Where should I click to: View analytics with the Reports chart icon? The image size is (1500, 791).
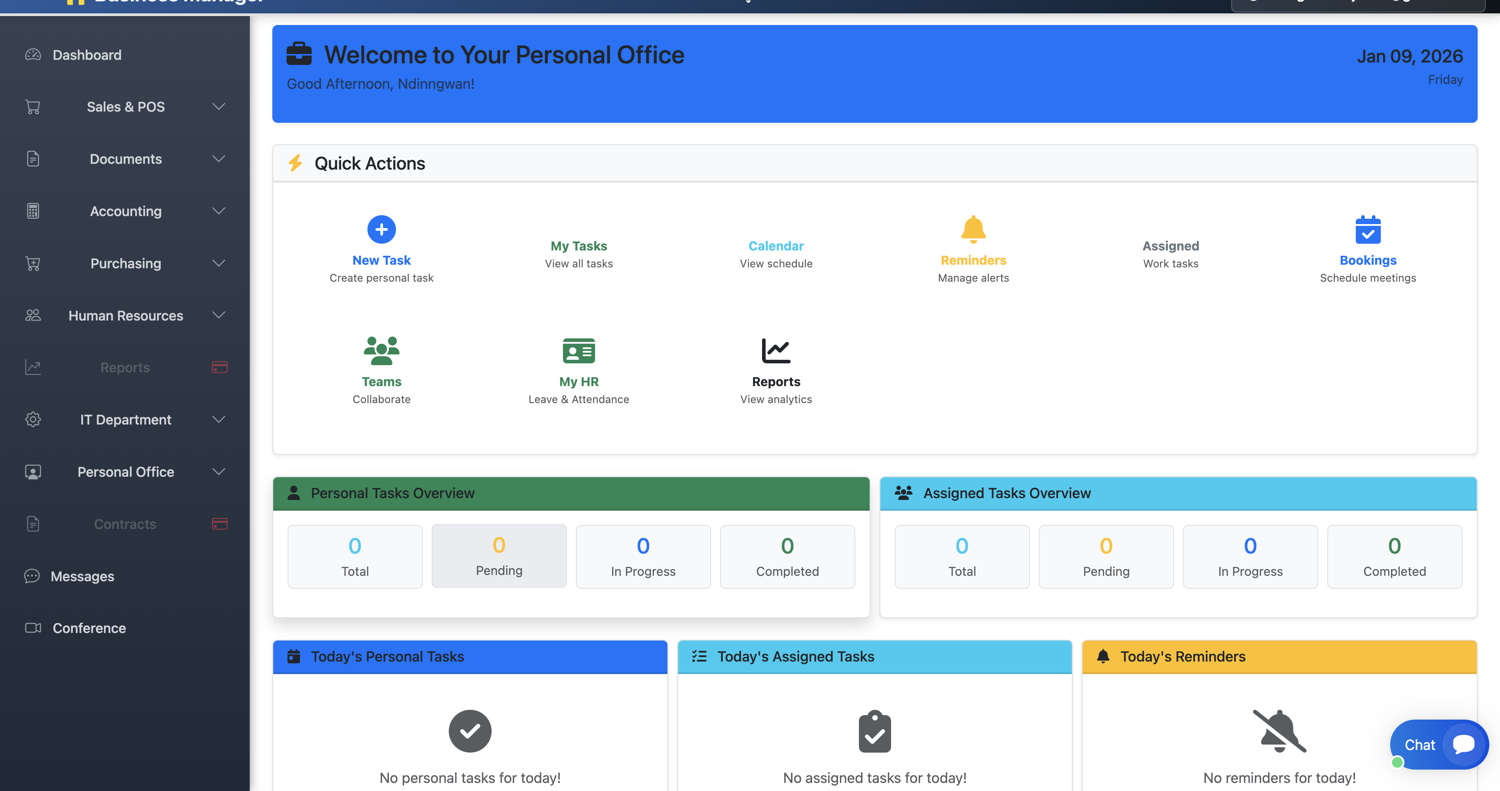(x=775, y=350)
